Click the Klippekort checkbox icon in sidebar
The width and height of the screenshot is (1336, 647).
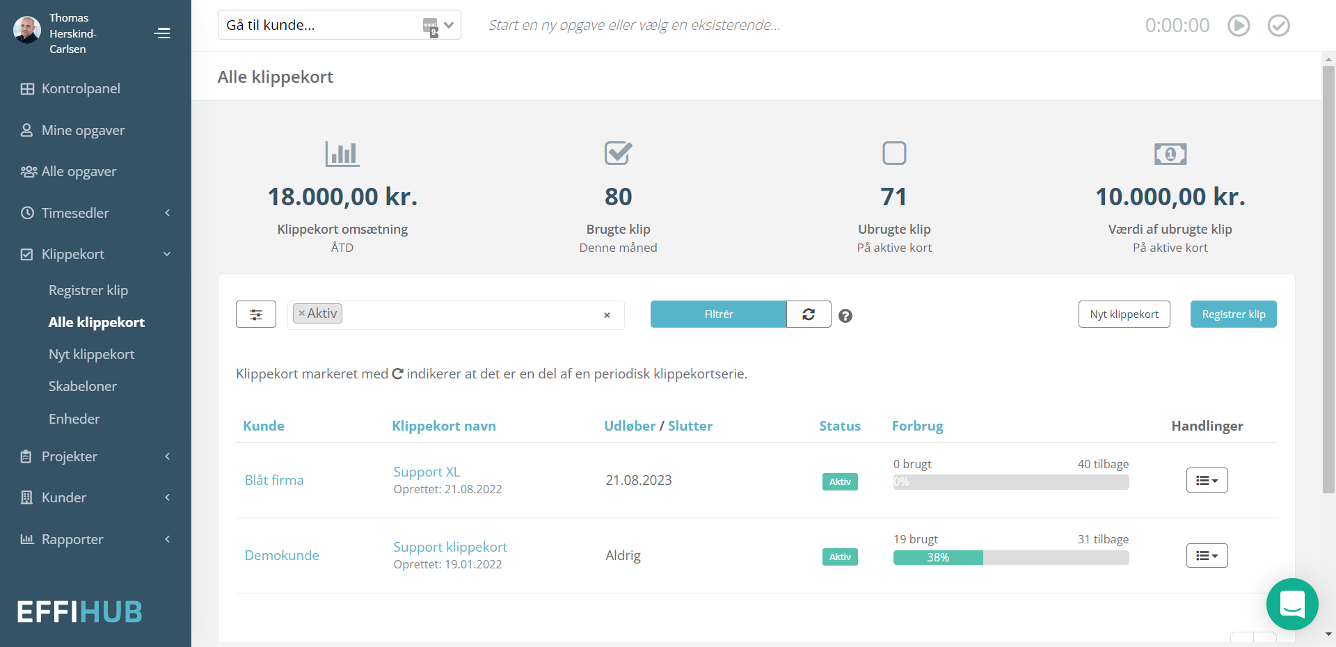[26, 255]
